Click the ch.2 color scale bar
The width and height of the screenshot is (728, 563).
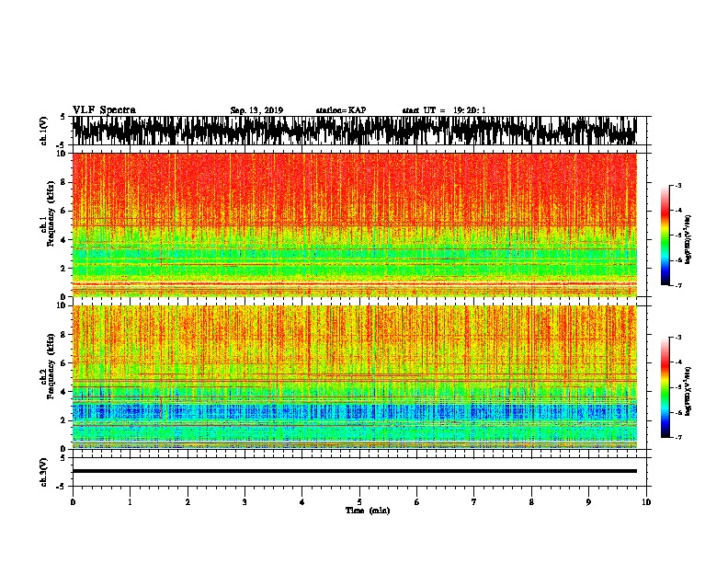(x=665, y=387)
